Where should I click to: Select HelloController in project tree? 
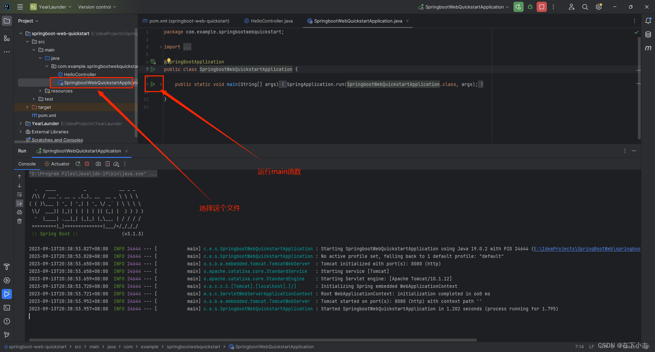[77, 74]
